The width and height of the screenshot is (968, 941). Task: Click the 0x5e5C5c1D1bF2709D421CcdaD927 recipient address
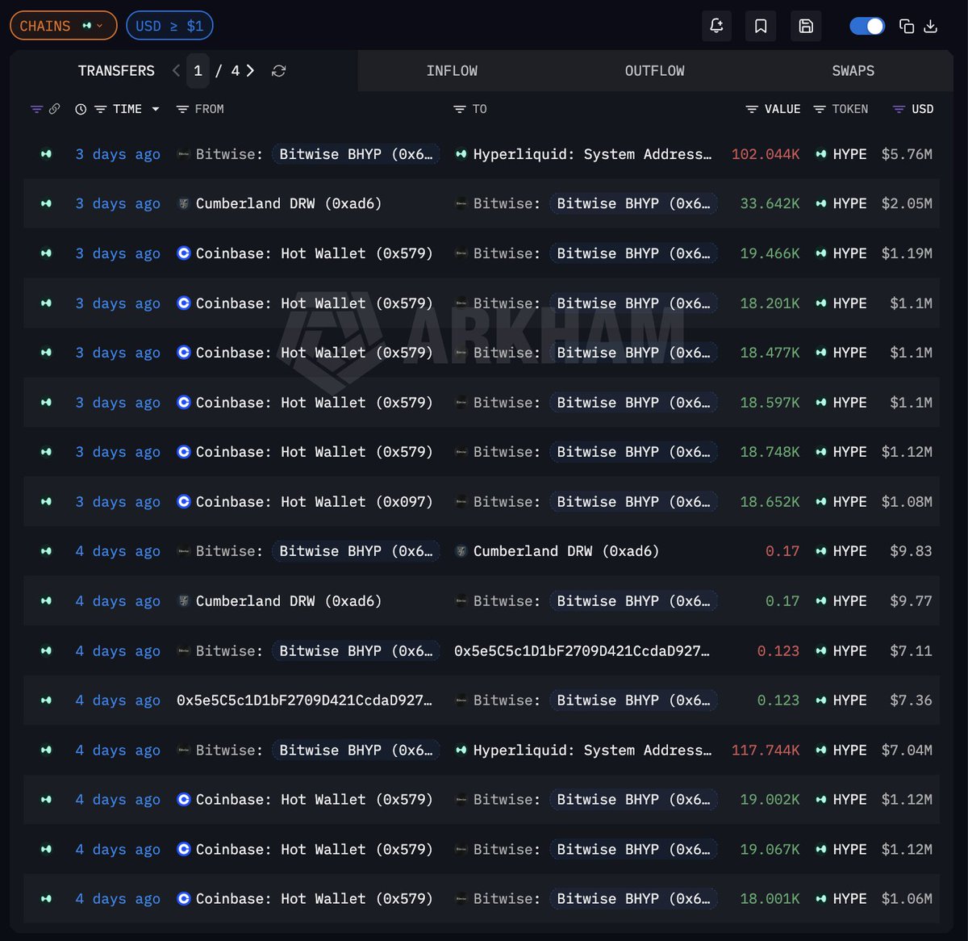click(x=582, y=651)
